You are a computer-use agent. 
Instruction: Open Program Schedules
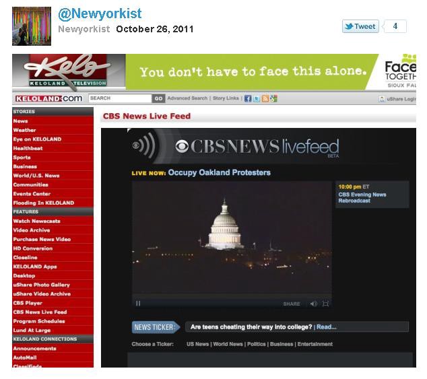pyautogui.click(x=53, y=321)
